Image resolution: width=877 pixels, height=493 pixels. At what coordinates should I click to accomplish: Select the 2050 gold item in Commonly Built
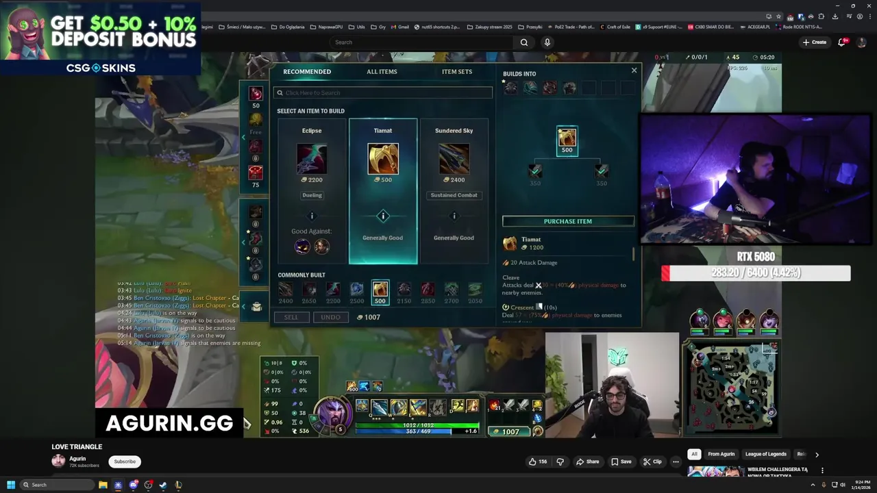click(475, 290)
